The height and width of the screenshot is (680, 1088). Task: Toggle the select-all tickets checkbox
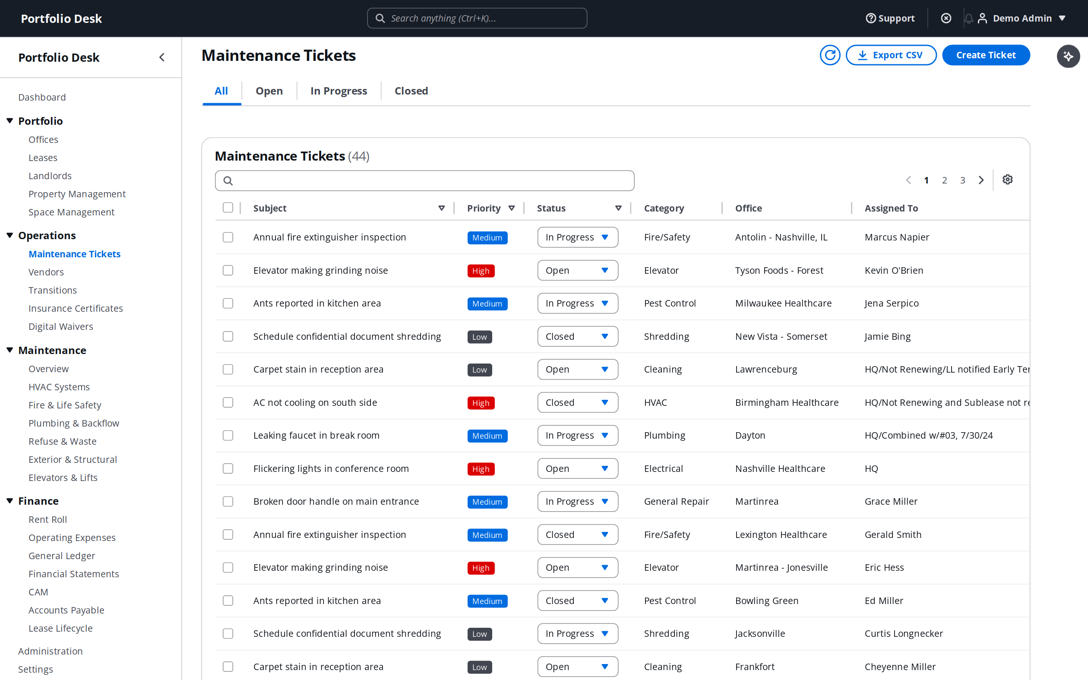(x=228, y=207)
